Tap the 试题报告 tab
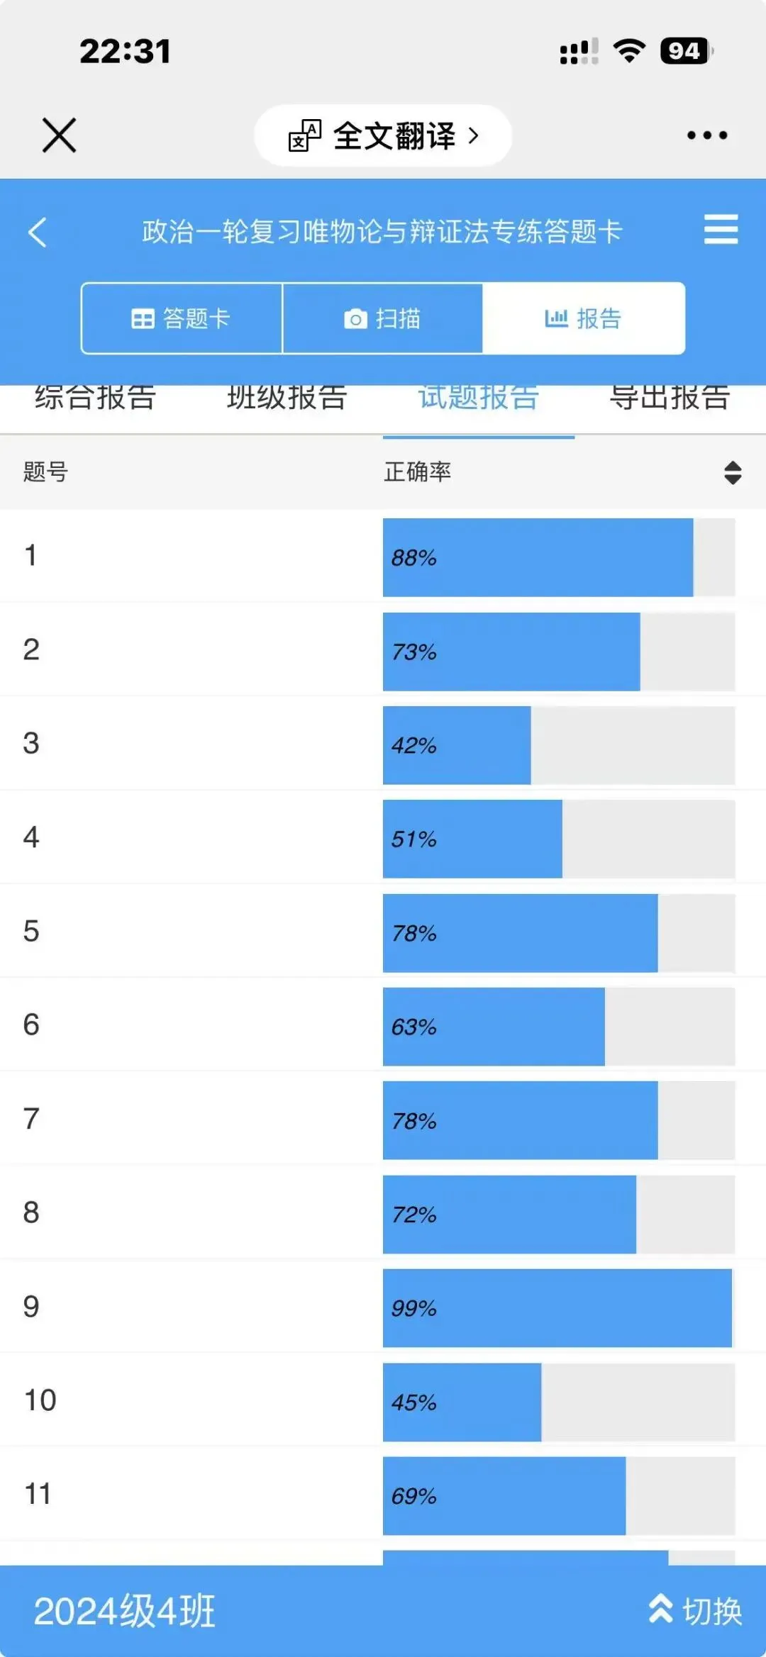The width and height of the screenshot is (766, 1657). click(479, 398)
